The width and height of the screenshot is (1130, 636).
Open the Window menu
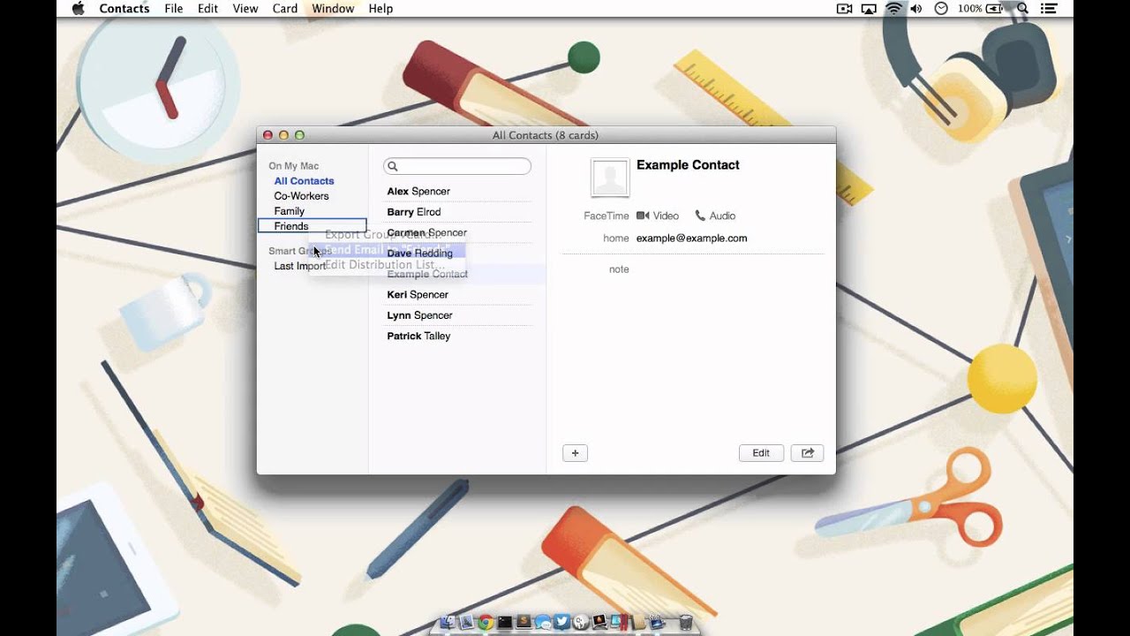click(x=333, y=8)
